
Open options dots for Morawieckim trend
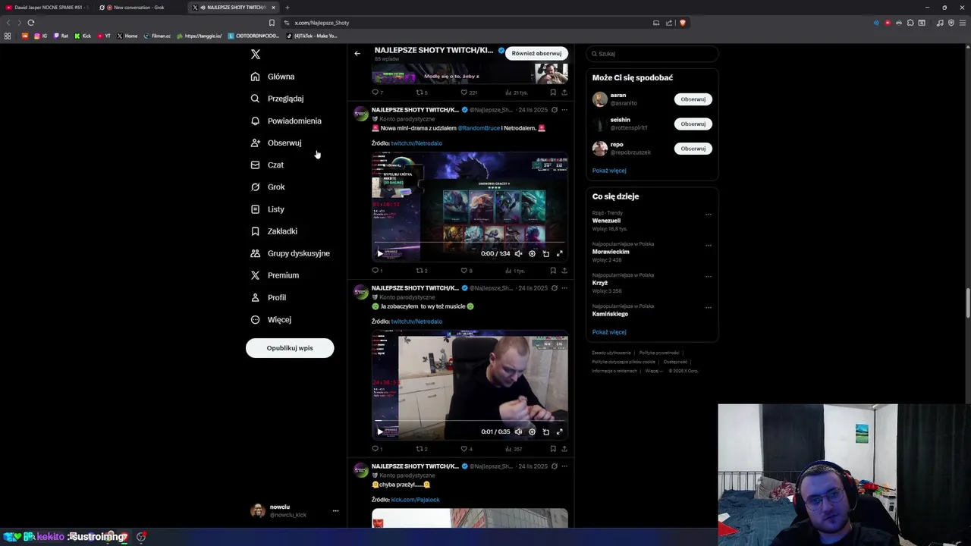(709, 246)
